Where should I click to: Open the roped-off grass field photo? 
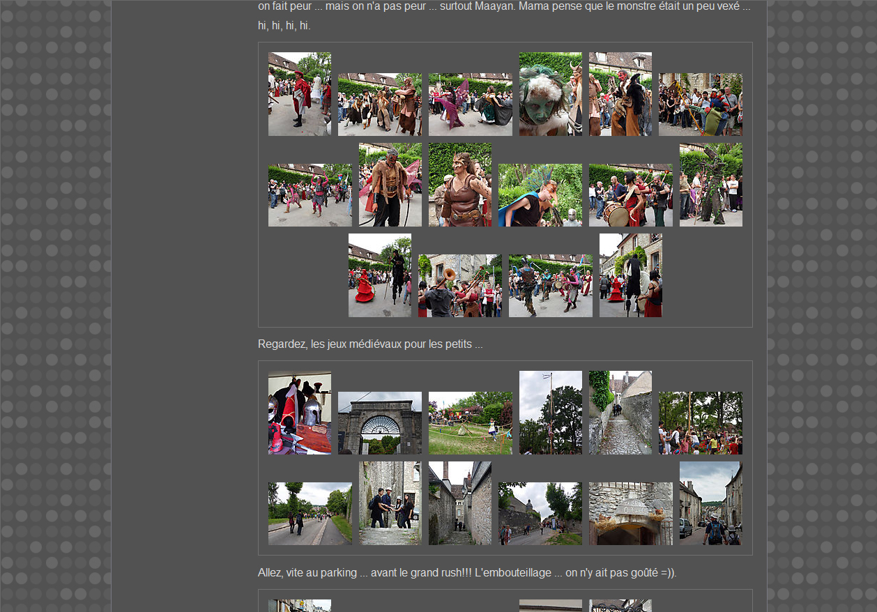tap(470, 423)
